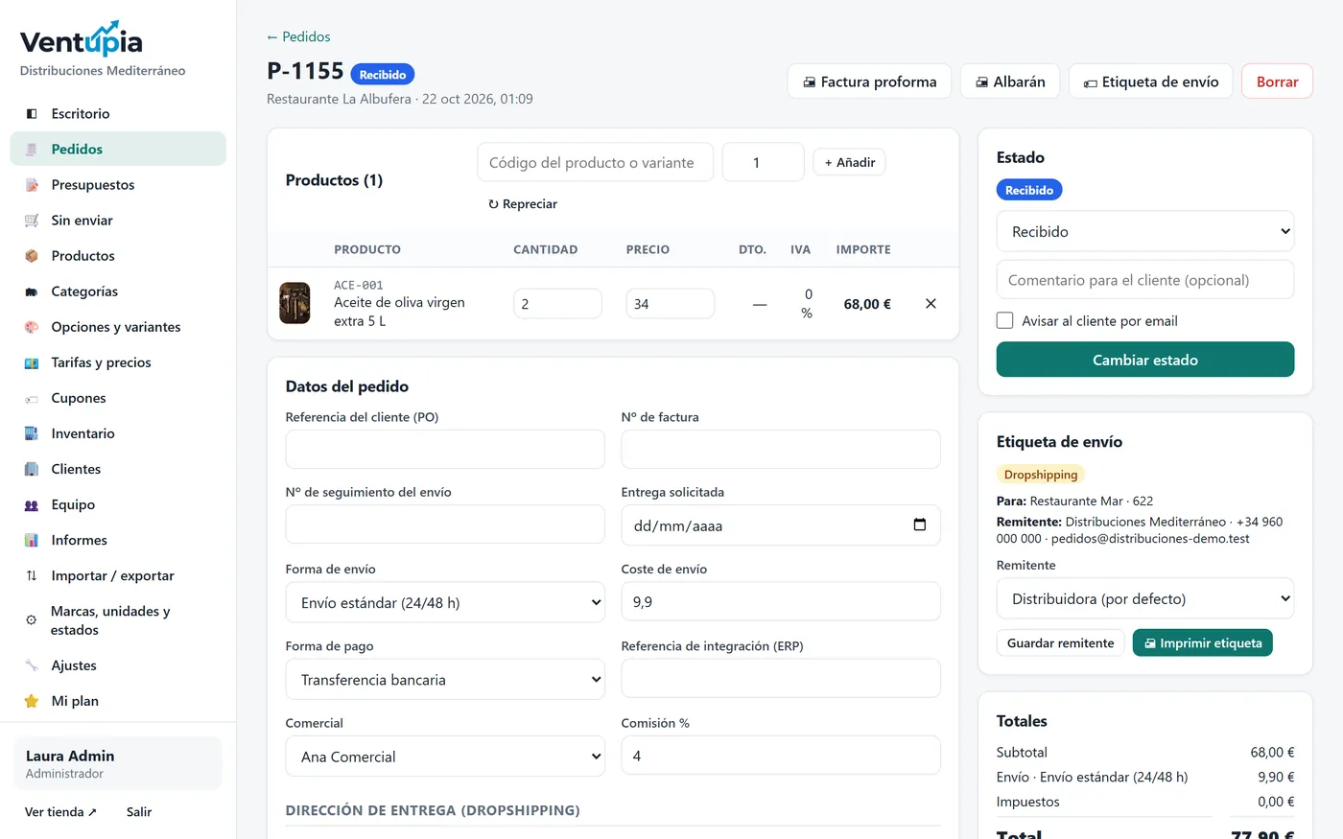Viewport: 1343px width, 839px height.
Task: Click Imprimir etiqueta
Action: 1203,642
